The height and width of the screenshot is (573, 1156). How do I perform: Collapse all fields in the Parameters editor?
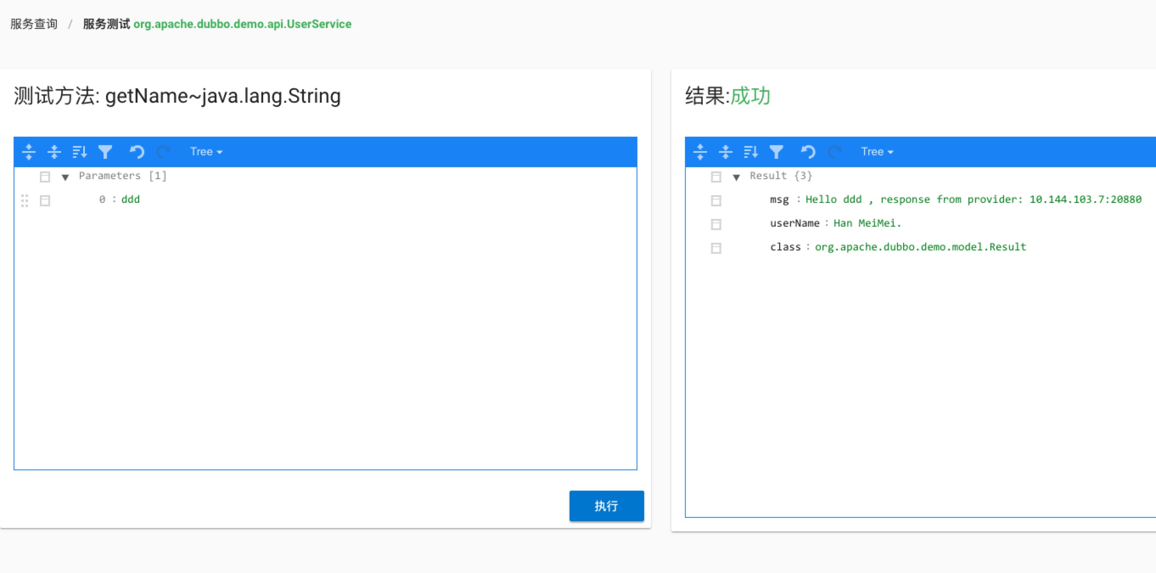click(54, 152)
